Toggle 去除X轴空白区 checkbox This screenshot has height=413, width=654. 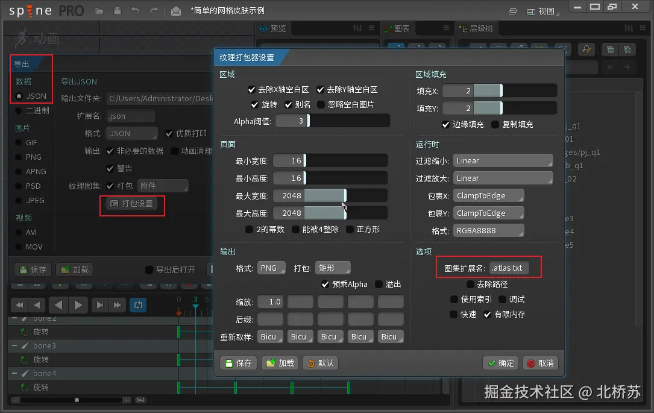[x=278, y=90]
